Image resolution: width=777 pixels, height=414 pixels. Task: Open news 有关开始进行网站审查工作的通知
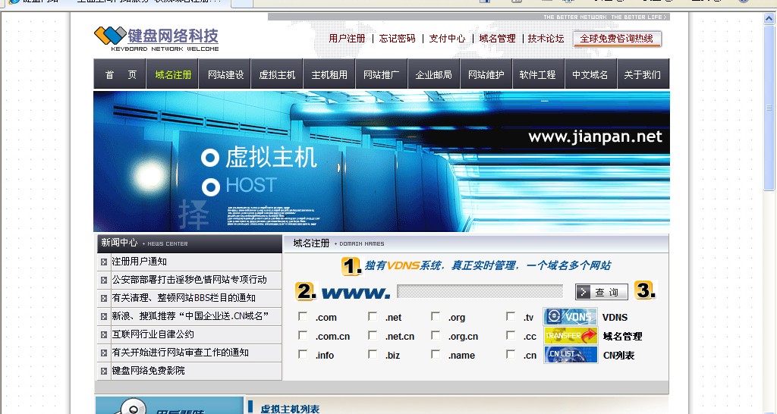[x=181, y=353]
